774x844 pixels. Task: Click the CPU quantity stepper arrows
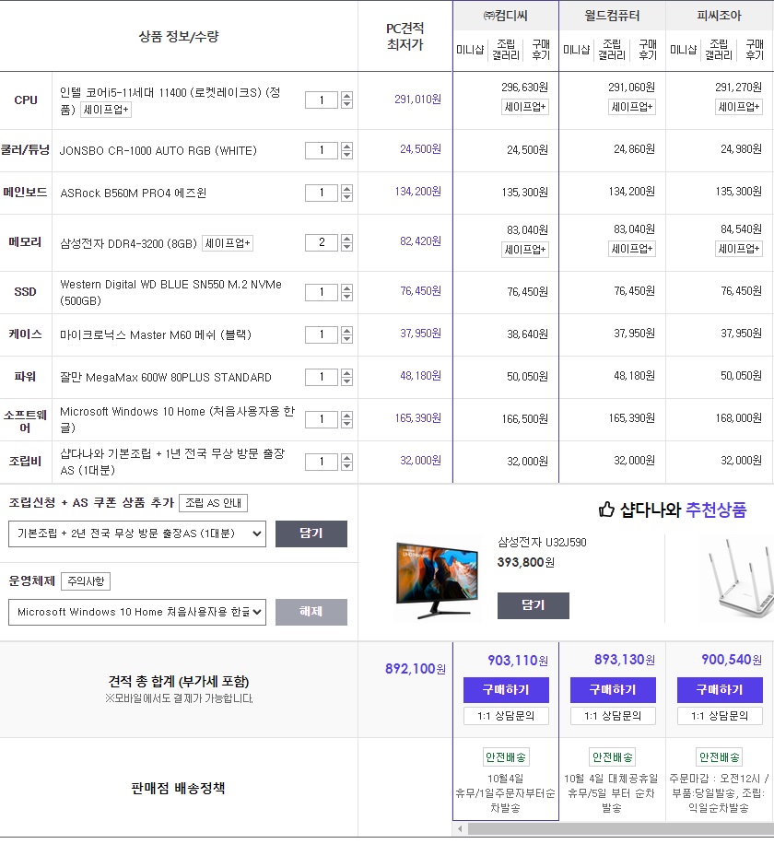[x=347, y=100]
